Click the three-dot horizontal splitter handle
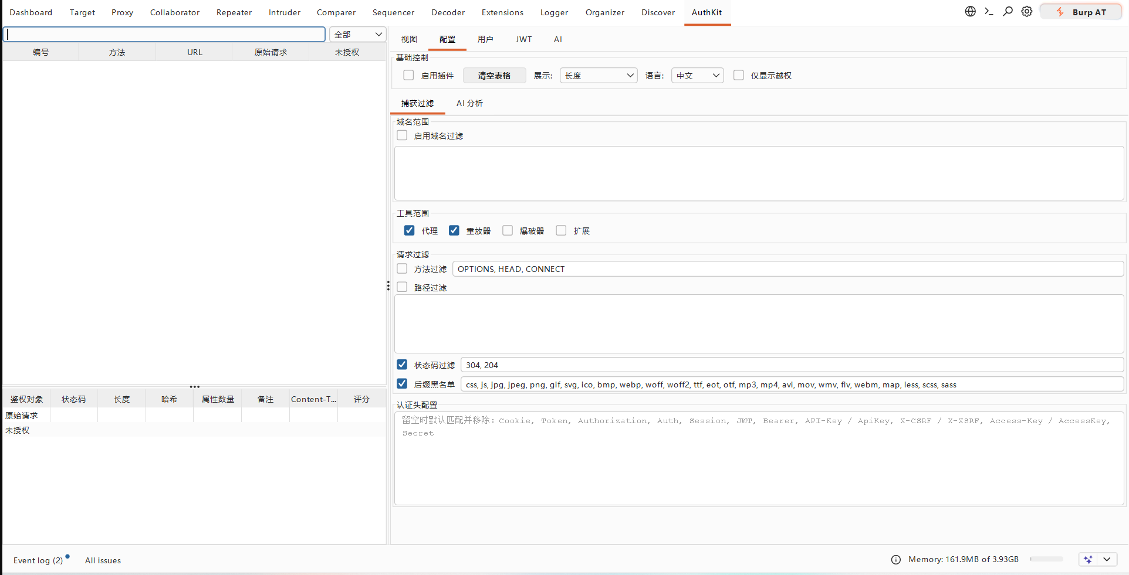 (195, 387)
